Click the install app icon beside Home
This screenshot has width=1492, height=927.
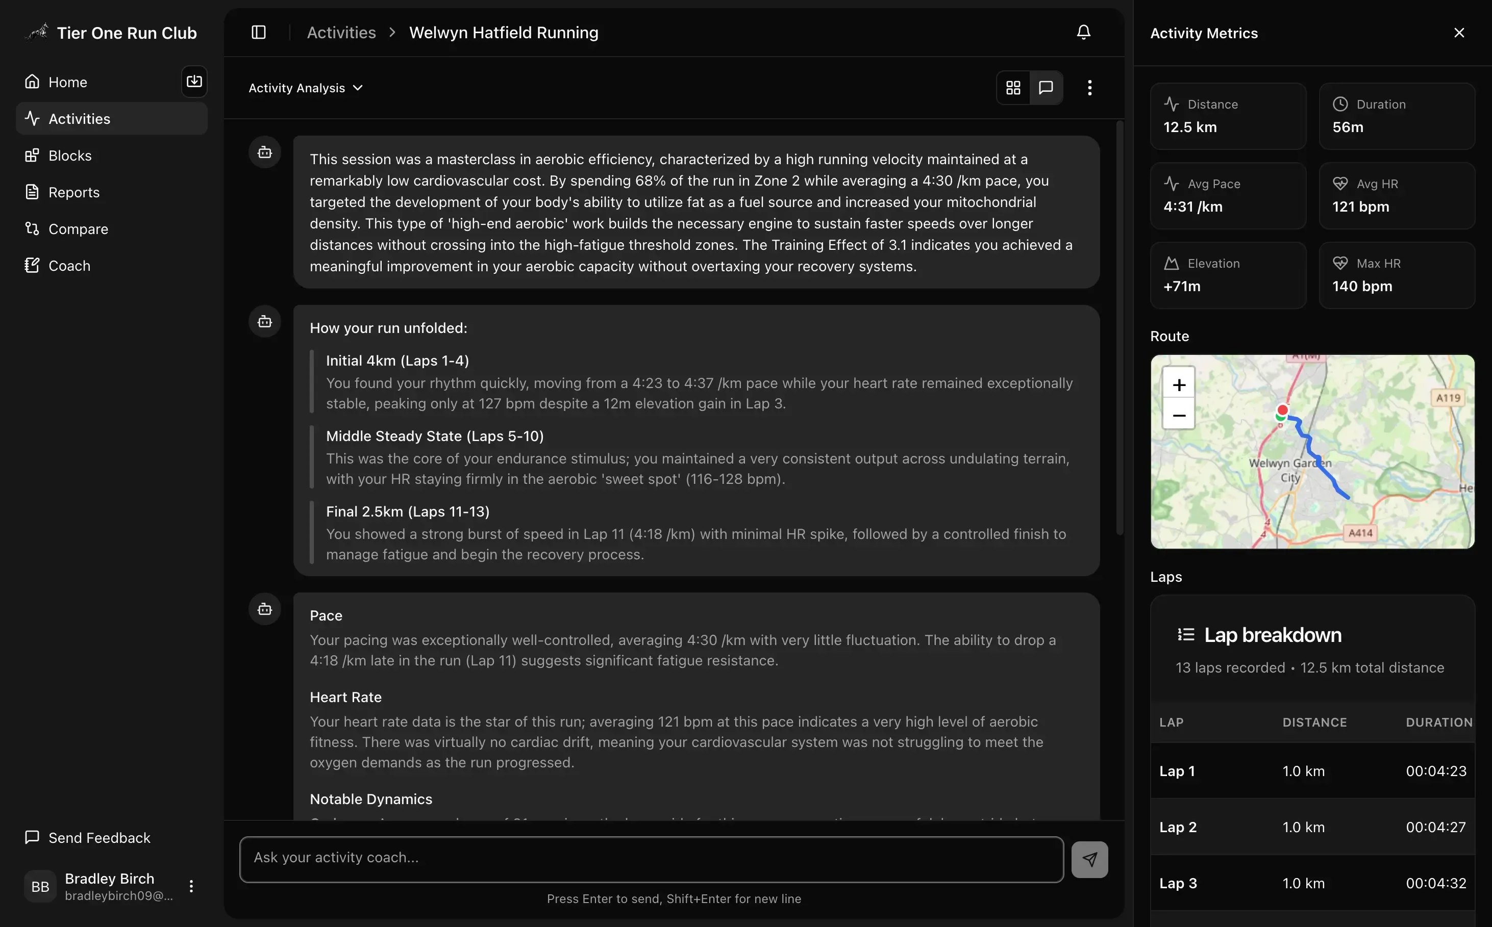[x=194, y=81]
